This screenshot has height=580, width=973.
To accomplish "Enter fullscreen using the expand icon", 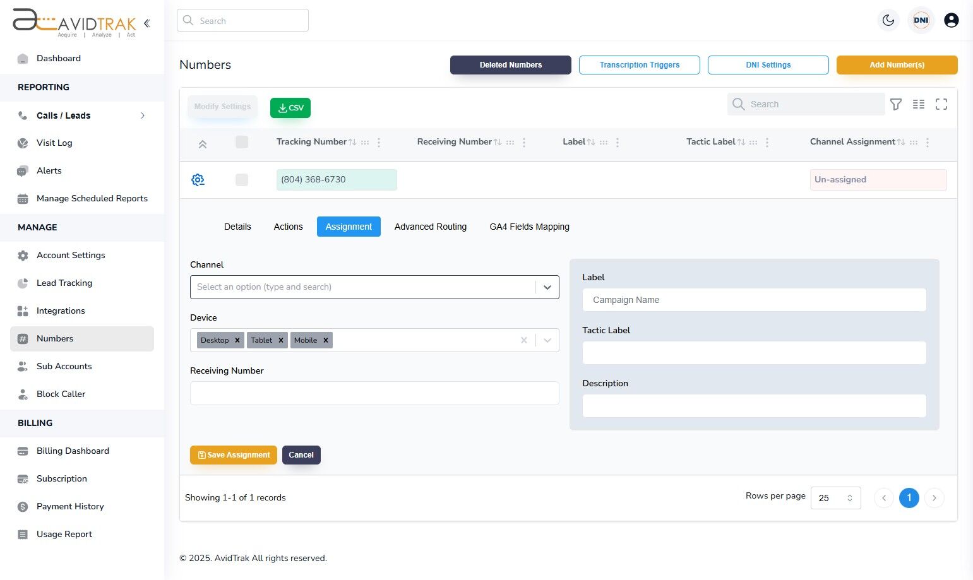I will 941,104.
